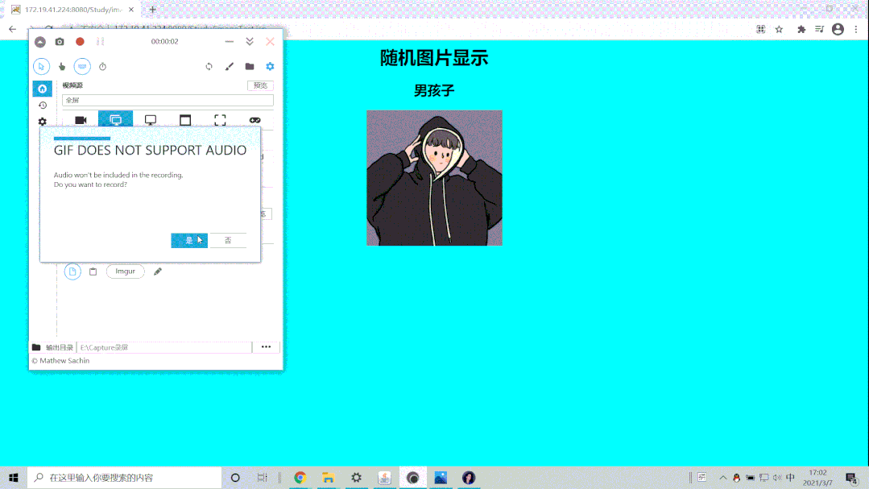This screenshot has width=869, height=489.
Task: Click the hooded boy image
Action: pyautogui.click(x=435, y=178)
